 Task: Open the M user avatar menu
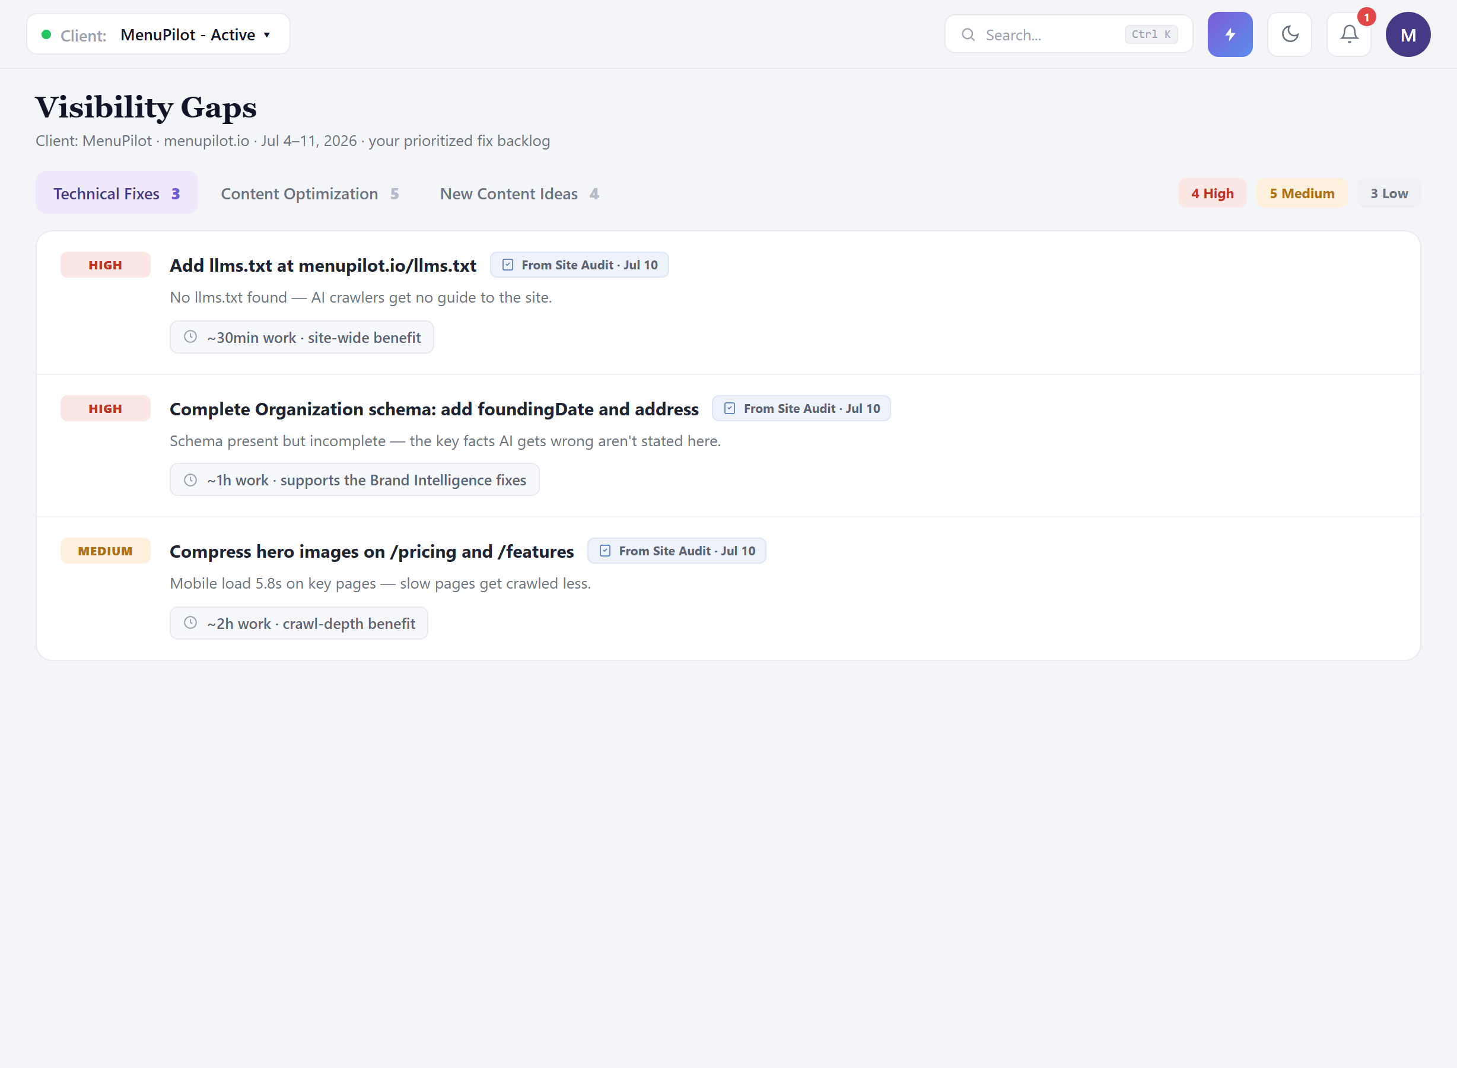1407,34
